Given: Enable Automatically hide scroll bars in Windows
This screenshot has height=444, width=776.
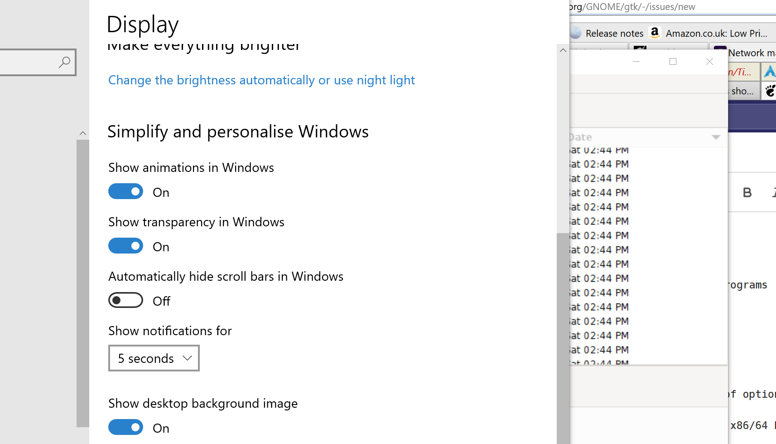Looking at the screenshot, I should [125, 300].
